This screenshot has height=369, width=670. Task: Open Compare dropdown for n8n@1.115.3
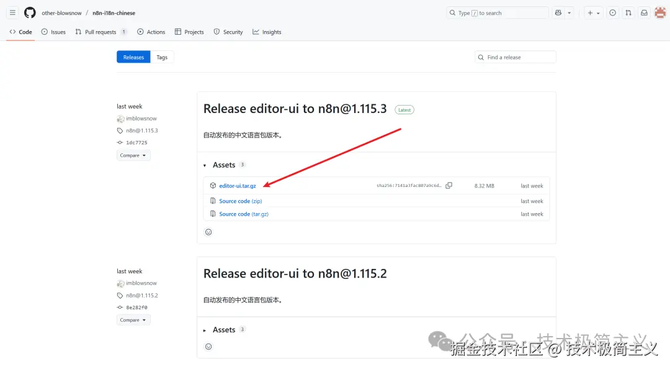click(133, 155)
